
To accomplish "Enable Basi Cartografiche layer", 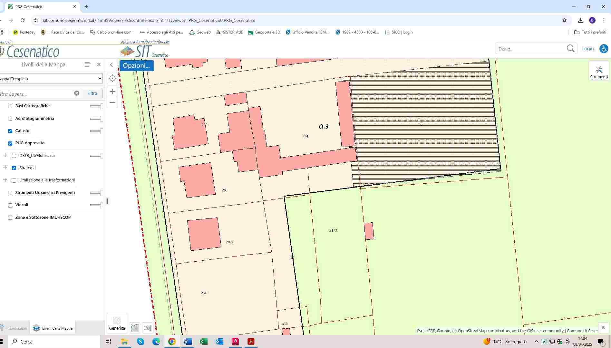I will click(10, 106).
